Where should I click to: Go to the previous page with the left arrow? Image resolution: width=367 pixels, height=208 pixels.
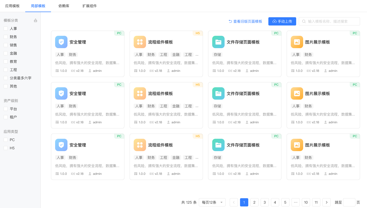pyautogui.click(x=234, y=202)
